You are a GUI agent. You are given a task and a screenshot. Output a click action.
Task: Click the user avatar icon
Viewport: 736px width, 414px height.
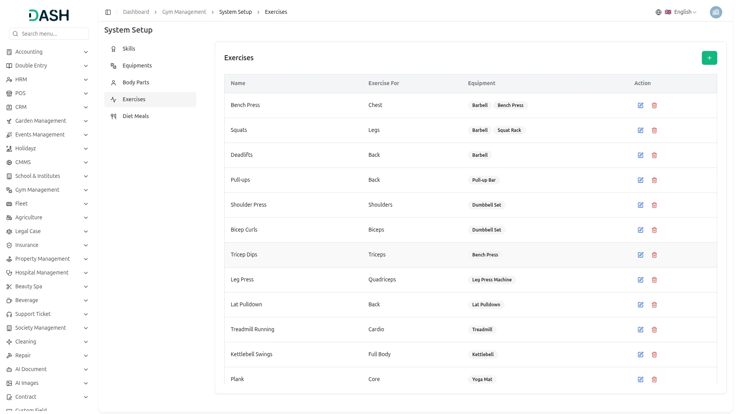click(716, 12)
